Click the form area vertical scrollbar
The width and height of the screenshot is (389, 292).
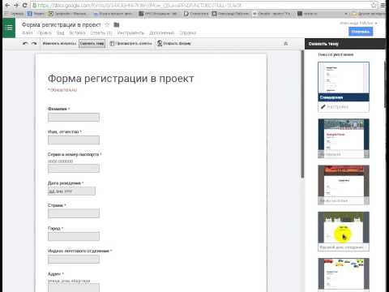click(x=302, y=114)
